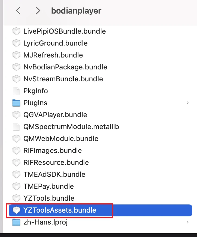Click the TMEPay.bundle icon

pyautogui.click(x=17, y=186)
